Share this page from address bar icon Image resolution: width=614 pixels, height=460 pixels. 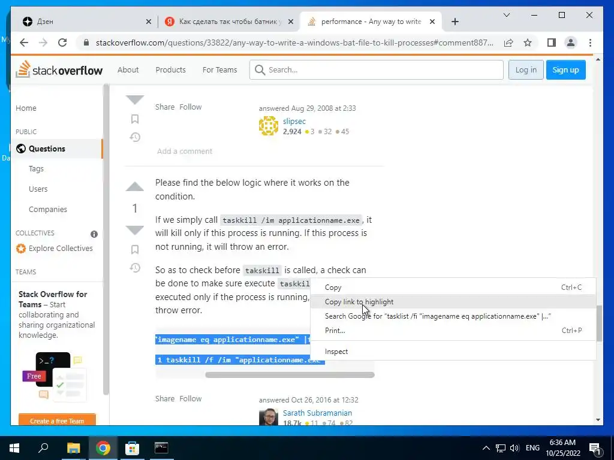click(508, 43)
